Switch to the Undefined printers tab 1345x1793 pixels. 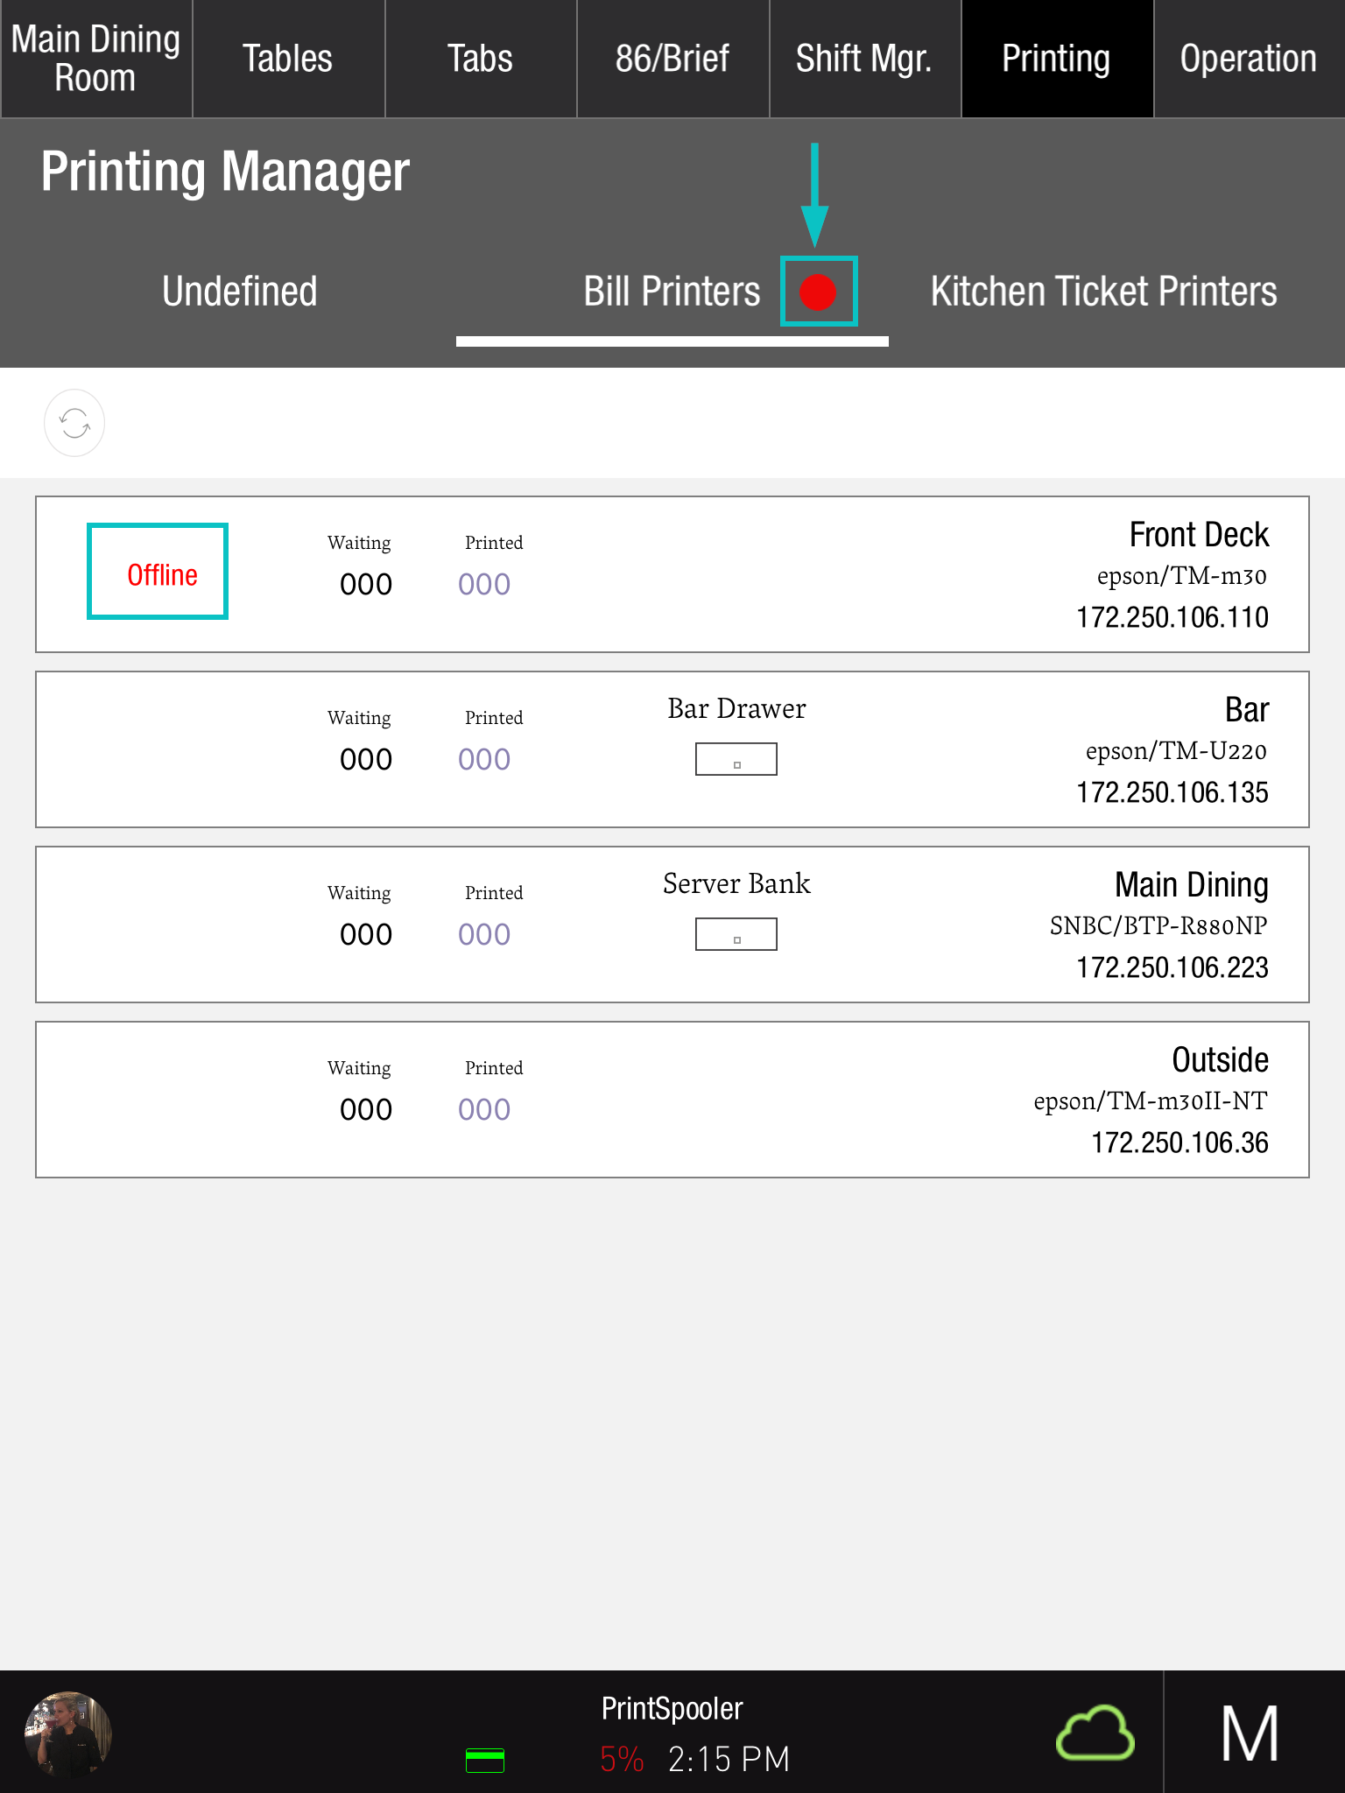(x=239, y=292)
